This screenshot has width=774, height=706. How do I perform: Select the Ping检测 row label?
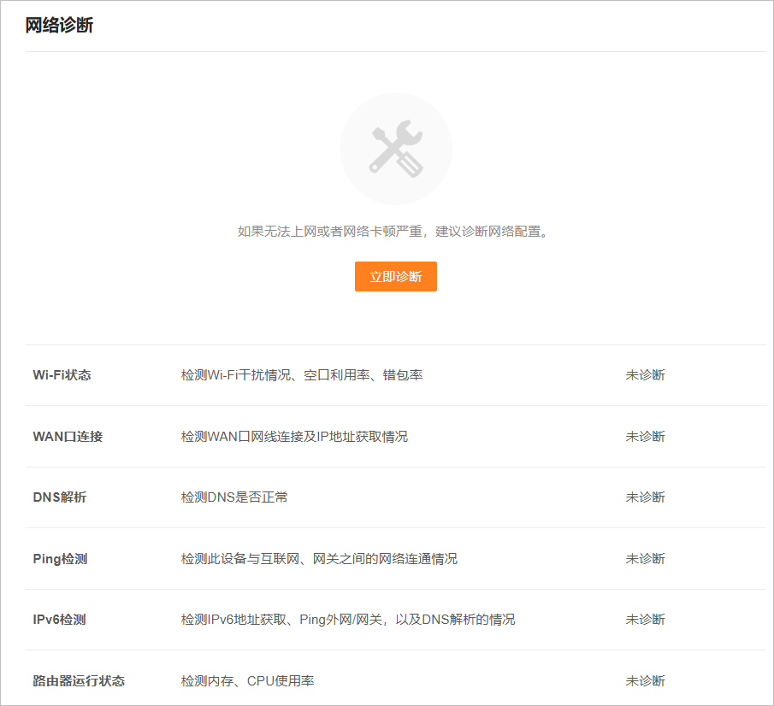60,559
